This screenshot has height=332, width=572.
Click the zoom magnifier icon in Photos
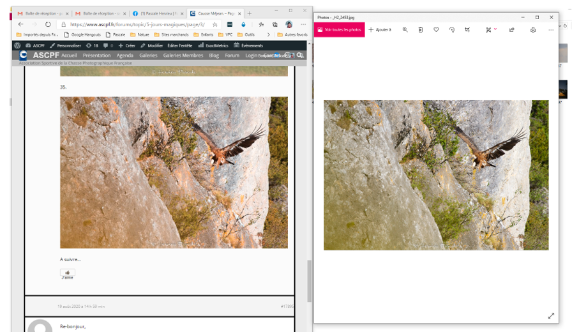tap(405, 29)
